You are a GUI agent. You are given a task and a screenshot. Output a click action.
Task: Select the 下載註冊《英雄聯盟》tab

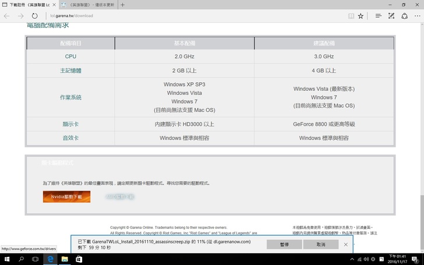tap(29, 5)
